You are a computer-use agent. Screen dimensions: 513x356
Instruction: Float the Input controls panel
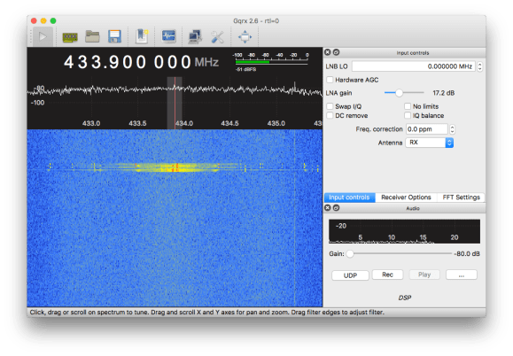pos(336,52)
